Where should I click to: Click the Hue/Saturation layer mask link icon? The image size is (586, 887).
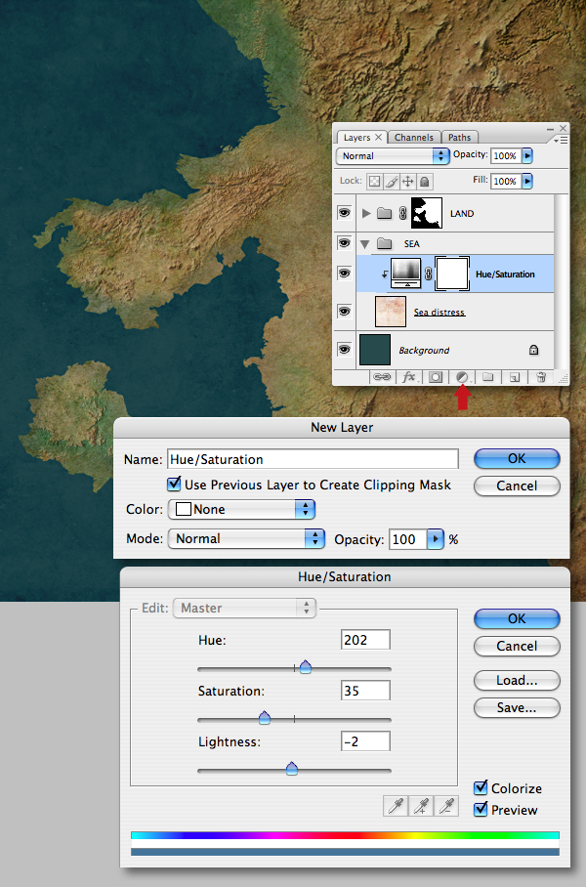[428, 274]
